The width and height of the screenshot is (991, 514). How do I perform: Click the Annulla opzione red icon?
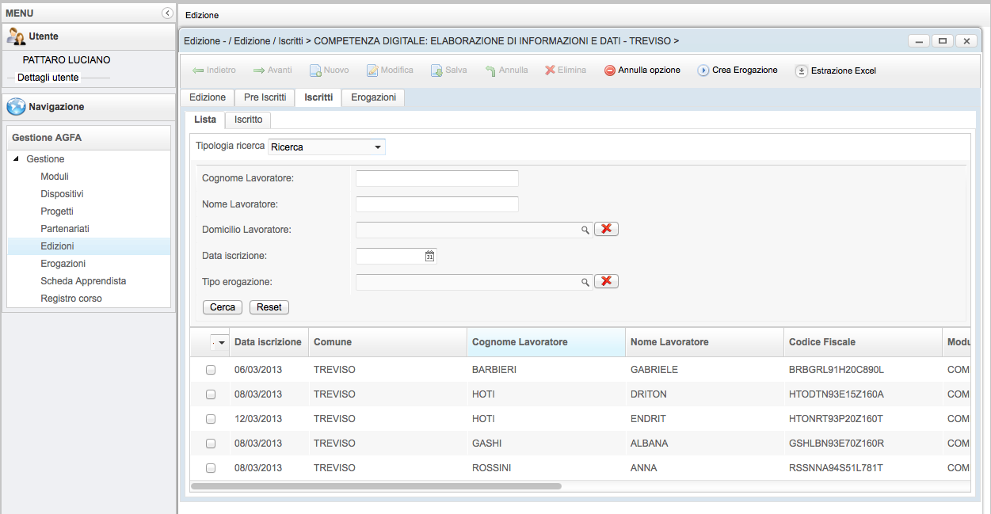click(x=610, y=70)
